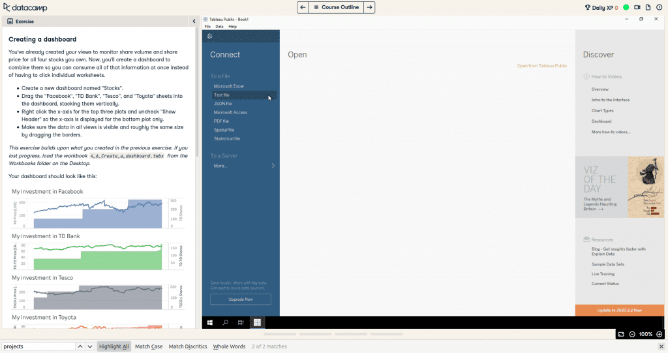Toggle Highlight All in find bar
668x353 pixels.
[x=114, y=346]
